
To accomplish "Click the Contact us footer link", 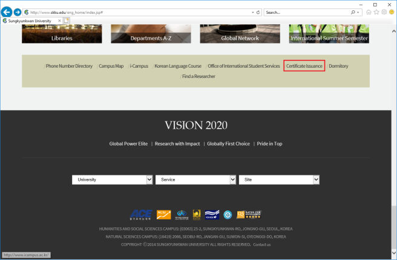I will click(262, 244).
